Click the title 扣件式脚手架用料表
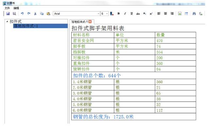Viewport: 207px width, 128px height. pyautogui.click(x=98, y=28)
